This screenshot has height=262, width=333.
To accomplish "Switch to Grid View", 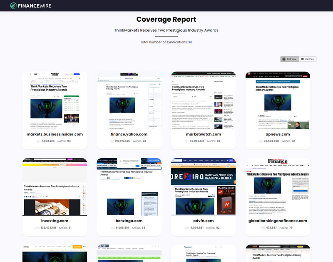I will pyautogui.click(x=289, y=59).
